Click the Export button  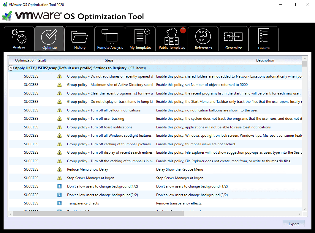[294, 224]
